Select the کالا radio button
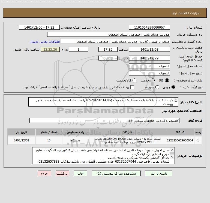 coord(167,80)
